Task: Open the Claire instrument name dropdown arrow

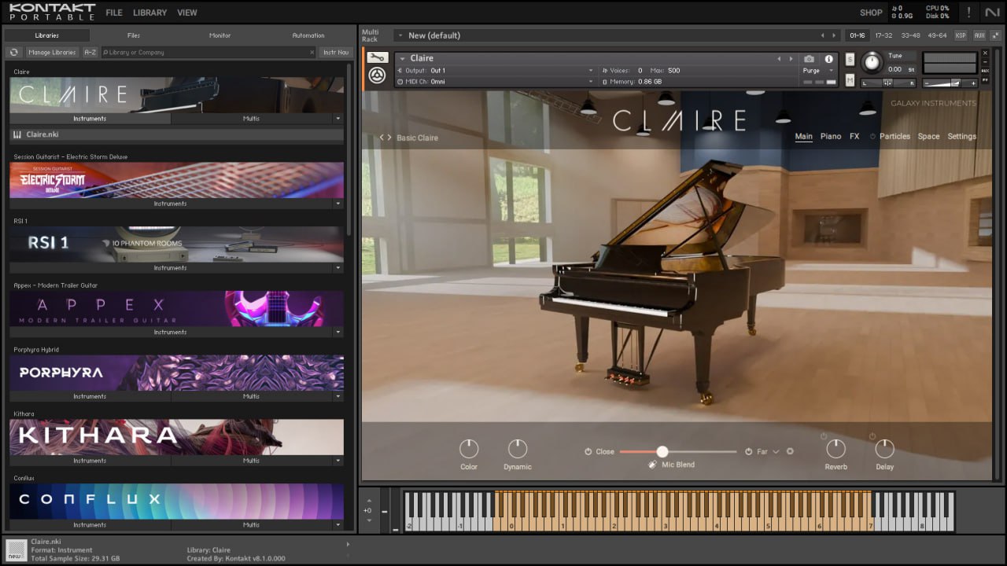Action: click(402, 58)
